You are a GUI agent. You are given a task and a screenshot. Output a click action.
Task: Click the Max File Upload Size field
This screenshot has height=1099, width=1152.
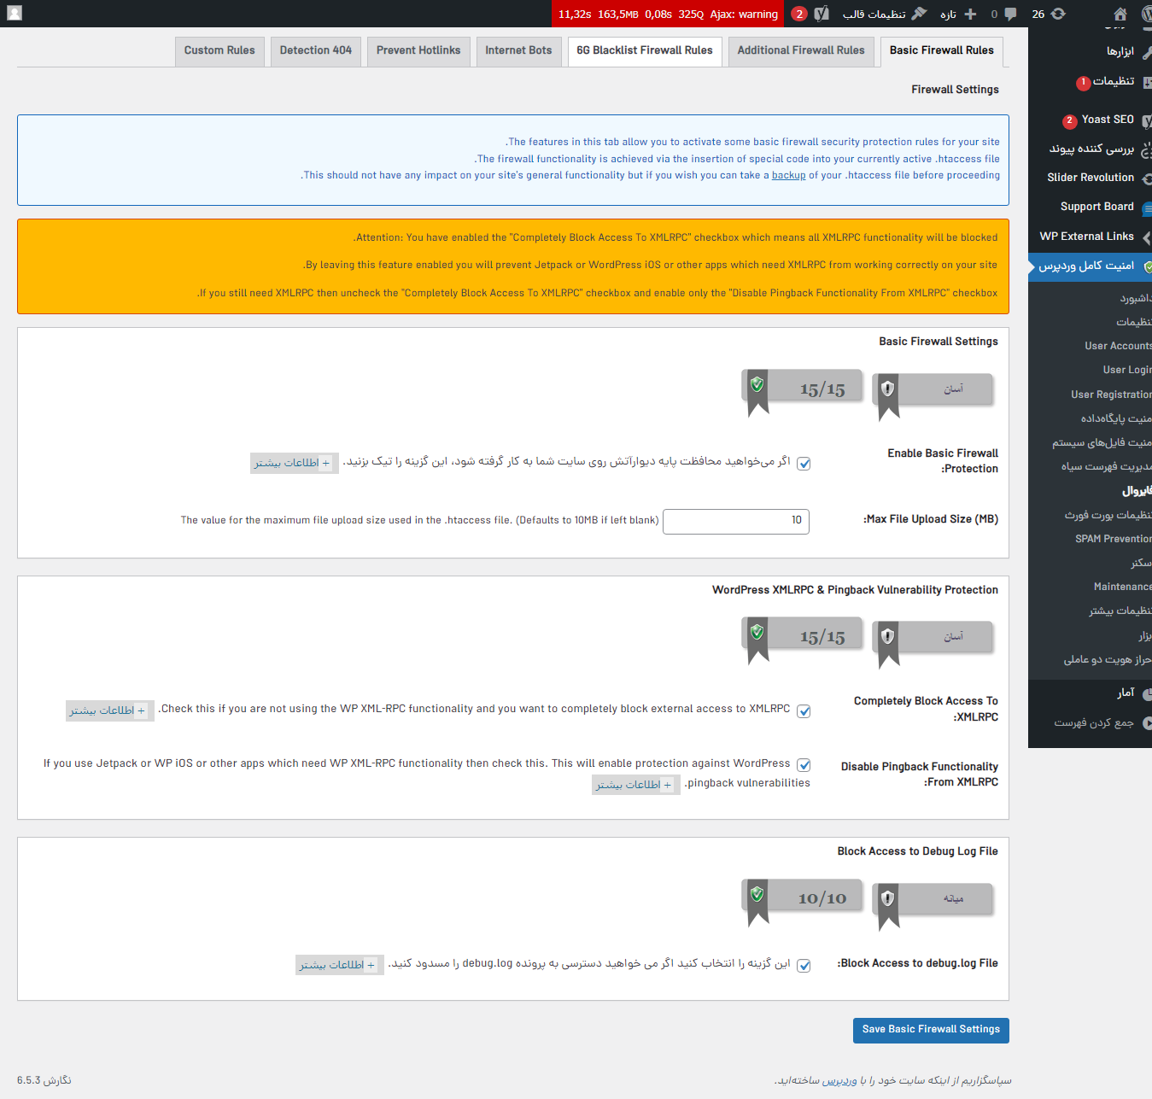736,521
